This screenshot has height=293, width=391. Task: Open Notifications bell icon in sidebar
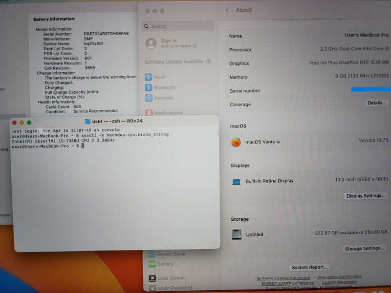(x=149, y=113)
